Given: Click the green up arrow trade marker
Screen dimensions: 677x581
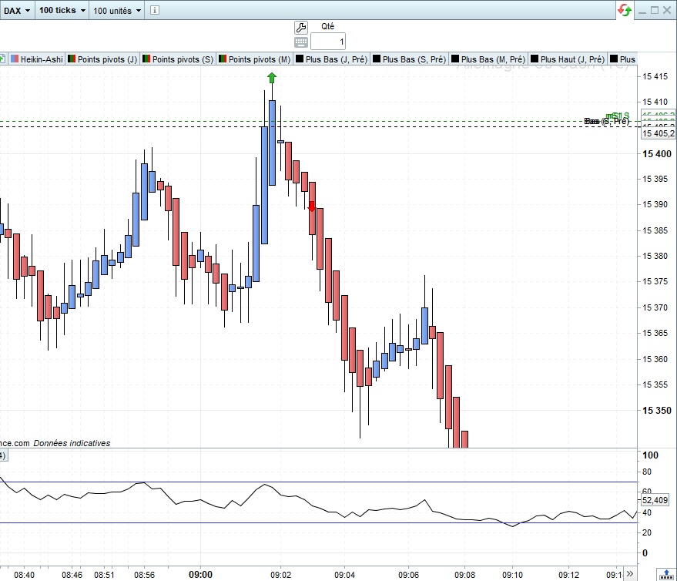Looking at the screenshot, I should (272, 78).
